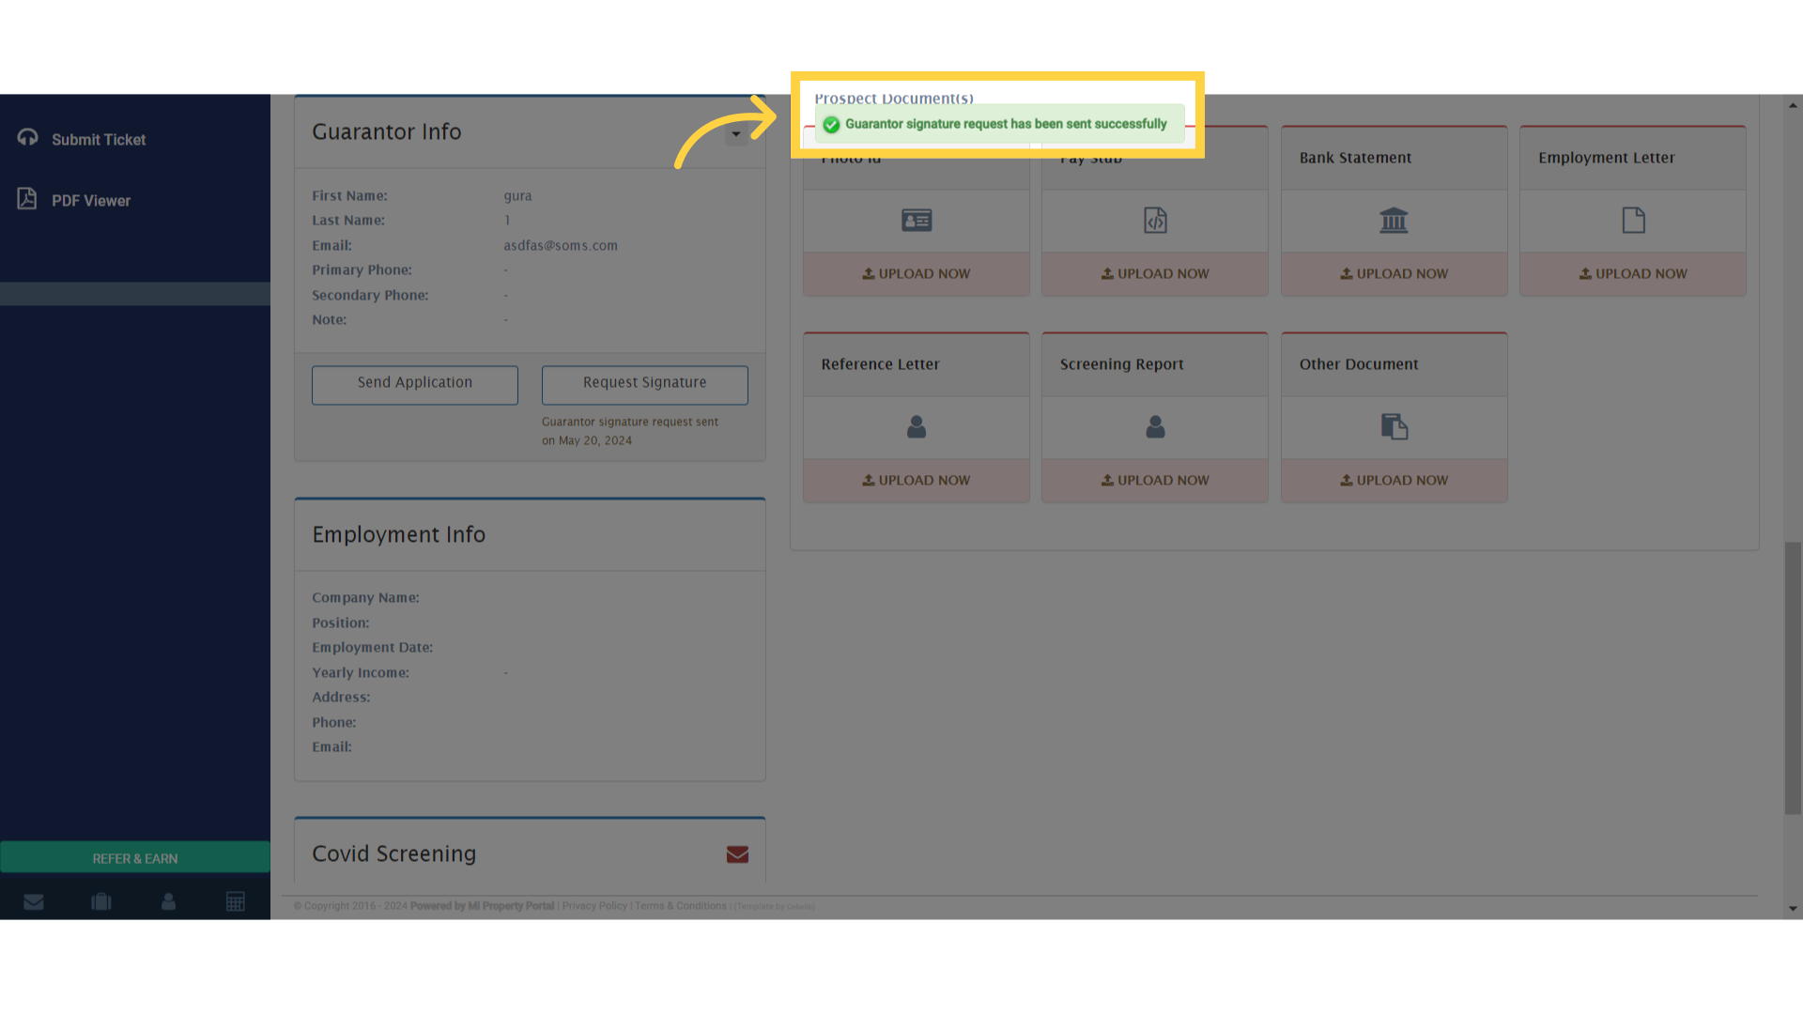Click the Other Document copy icon
1803x1014 pixels.
1394,426
